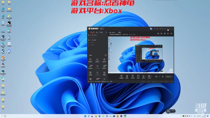Open the toolbox tool with green badge
This screenshot has width=210, height=118.
click(104, 67)
